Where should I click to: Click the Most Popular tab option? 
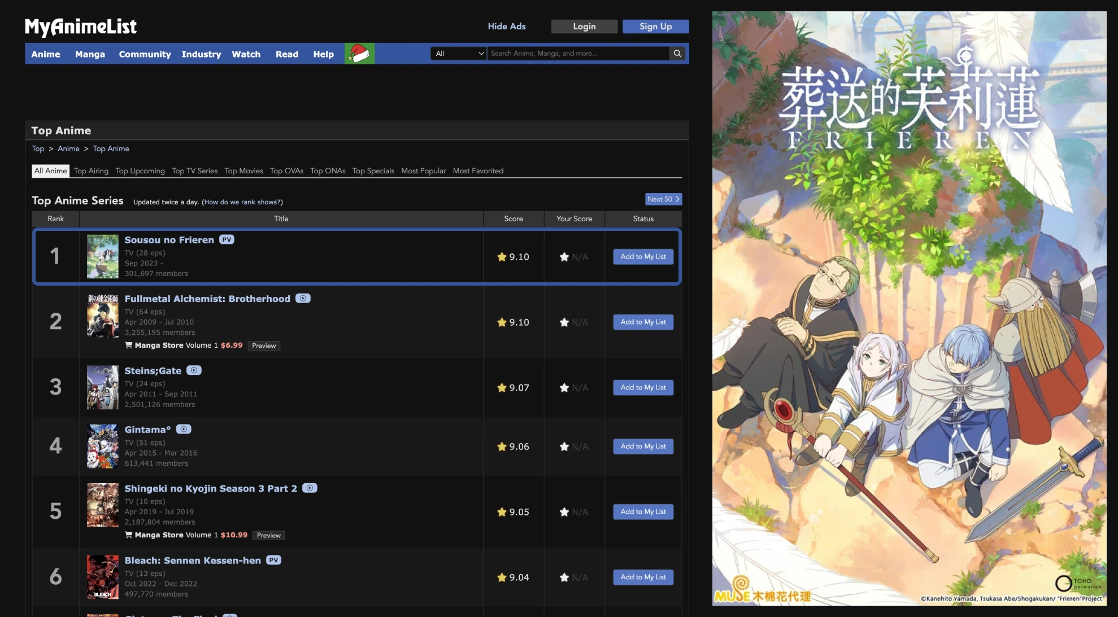[423, 170]
